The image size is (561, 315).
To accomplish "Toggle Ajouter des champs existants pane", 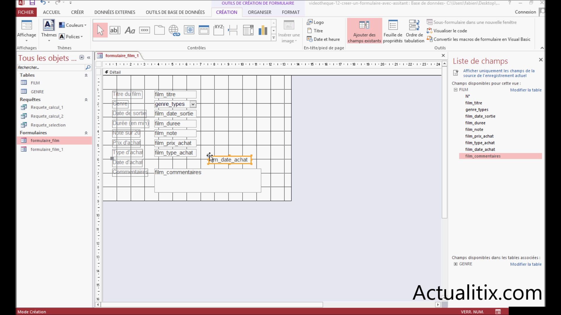I will (364, 31).
